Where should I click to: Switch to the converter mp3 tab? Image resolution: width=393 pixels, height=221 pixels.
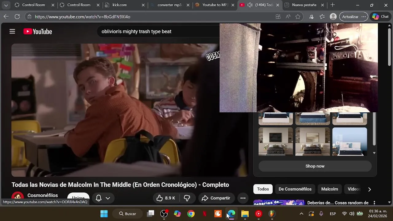tap(170, 5)
